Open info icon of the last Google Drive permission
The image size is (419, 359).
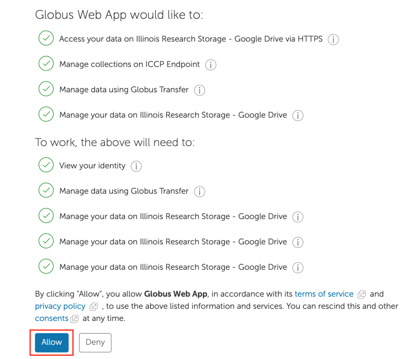pos(298,268)
